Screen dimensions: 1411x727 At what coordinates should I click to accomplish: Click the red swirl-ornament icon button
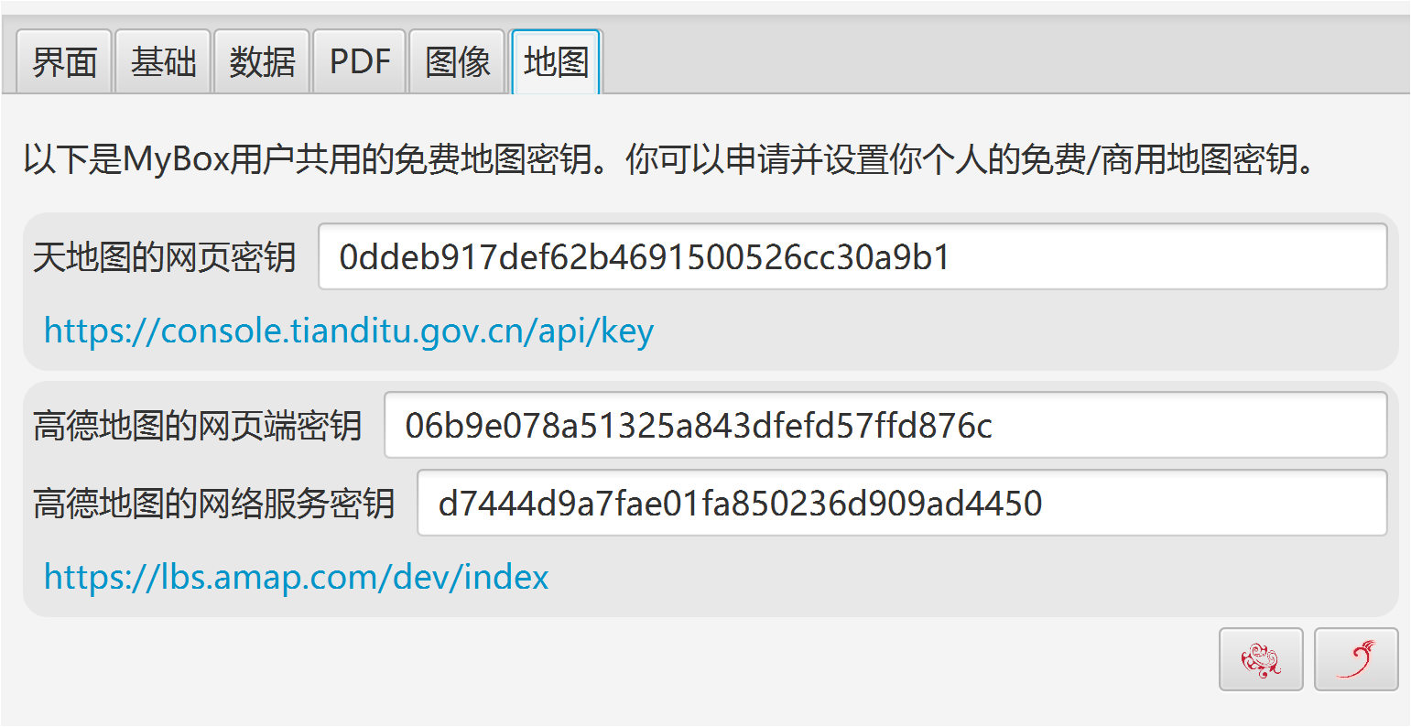1260,659
